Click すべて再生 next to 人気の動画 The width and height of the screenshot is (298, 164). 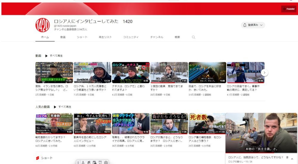(65, 107)
